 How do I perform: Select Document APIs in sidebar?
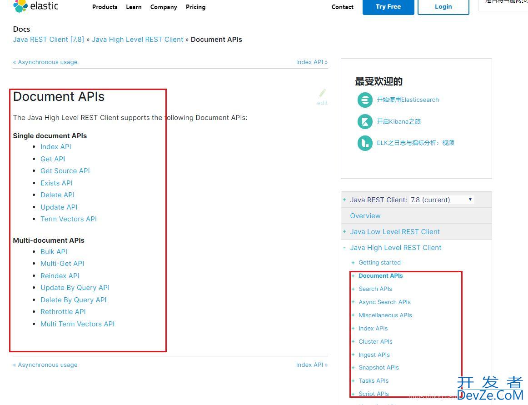click(380, 275)
